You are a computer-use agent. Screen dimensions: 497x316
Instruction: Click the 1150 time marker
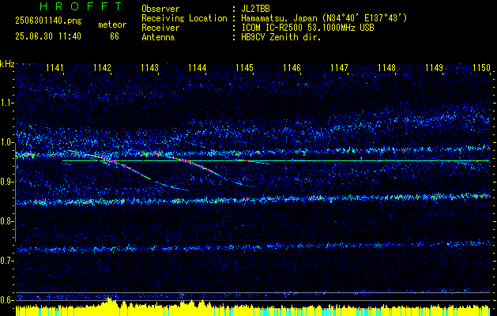(481, 67)
